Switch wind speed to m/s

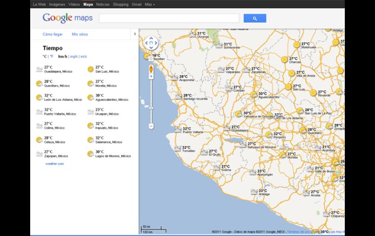84,56
